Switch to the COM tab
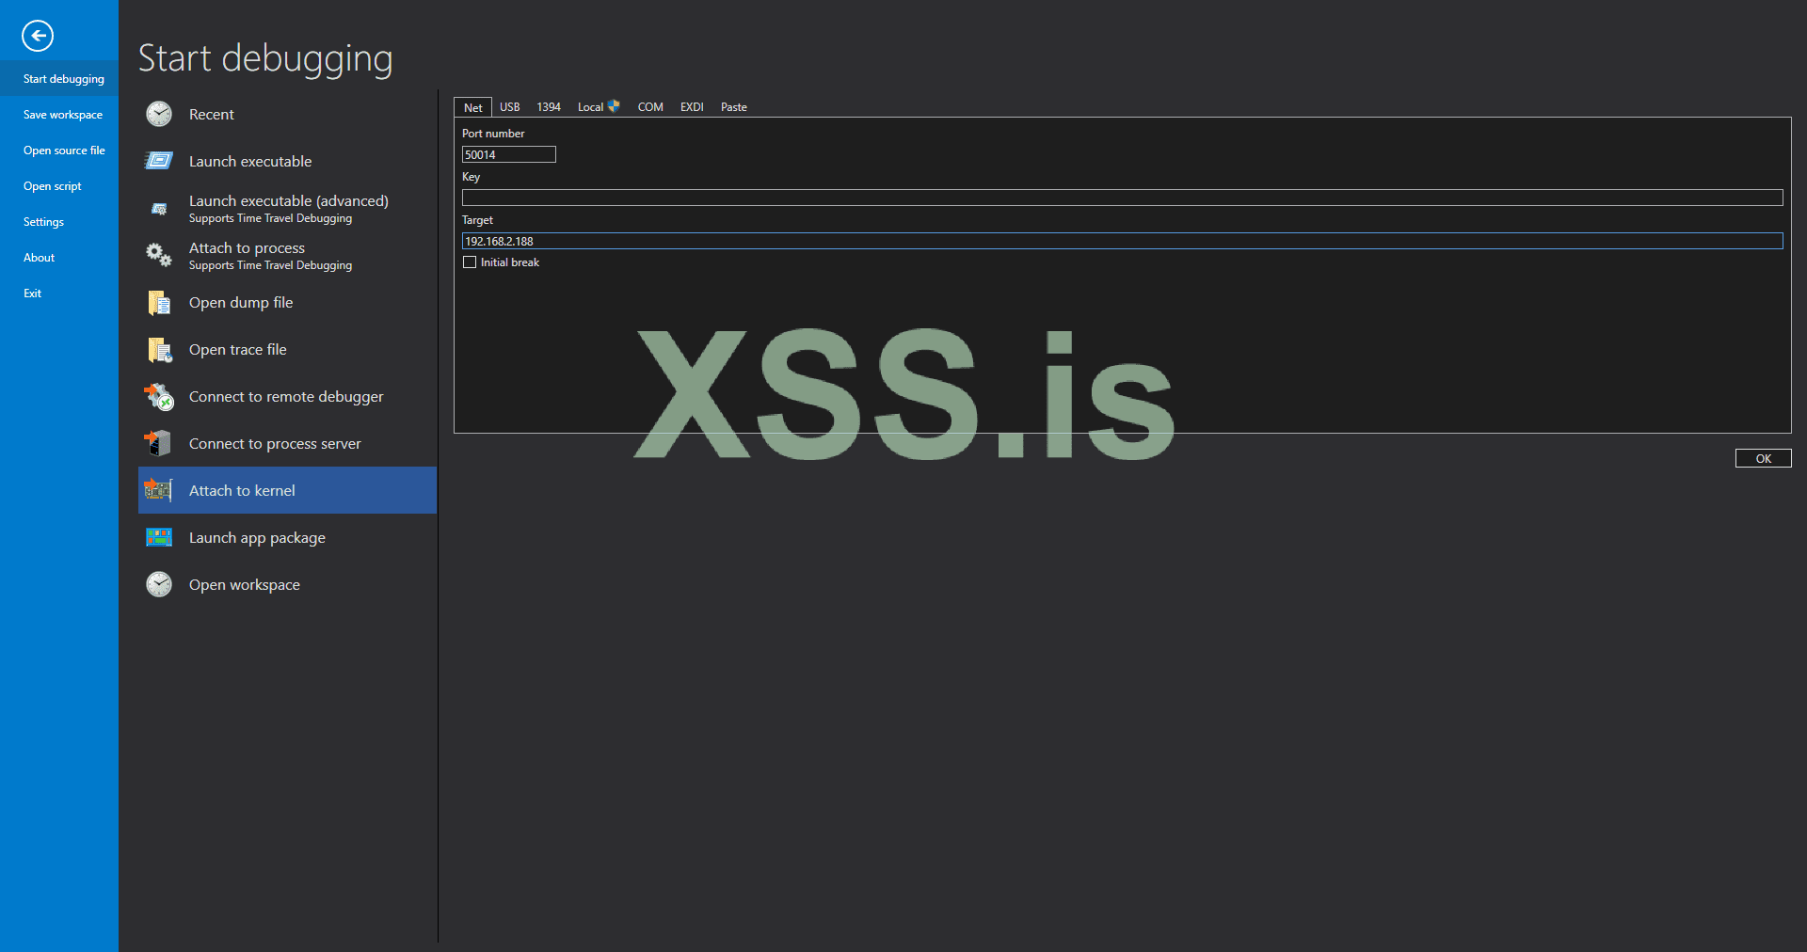 [650, 107]
